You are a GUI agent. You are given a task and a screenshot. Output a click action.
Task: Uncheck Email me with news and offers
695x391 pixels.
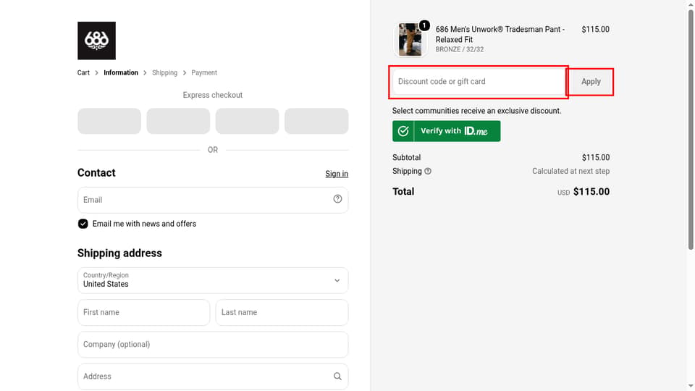coord(83,224)
